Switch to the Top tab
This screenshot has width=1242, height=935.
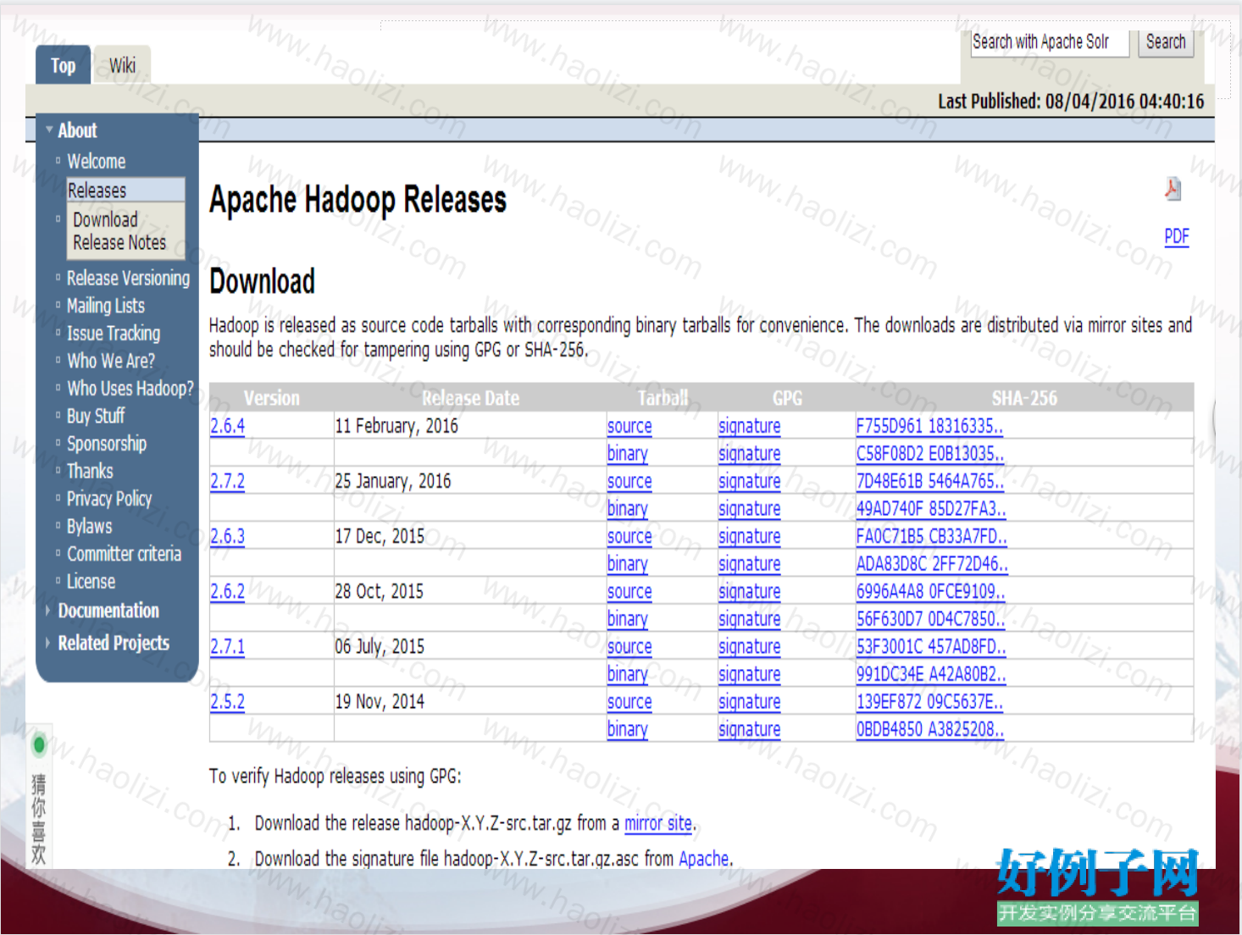point(63,65)
